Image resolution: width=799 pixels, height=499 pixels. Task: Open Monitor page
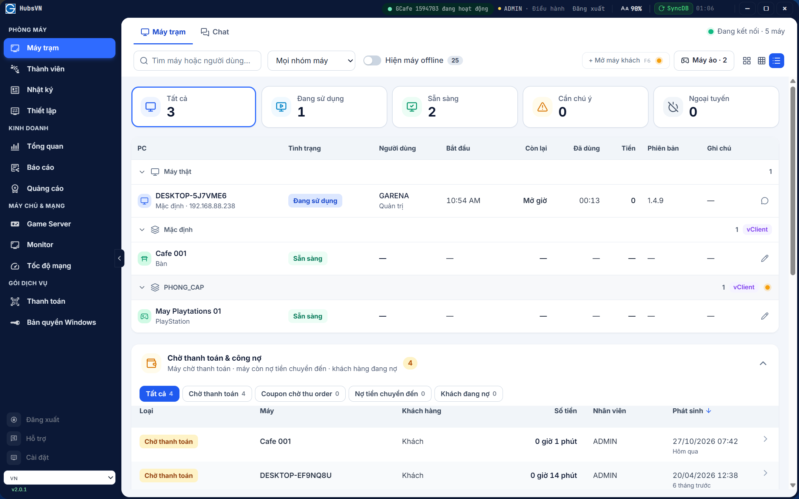[59, 245]
